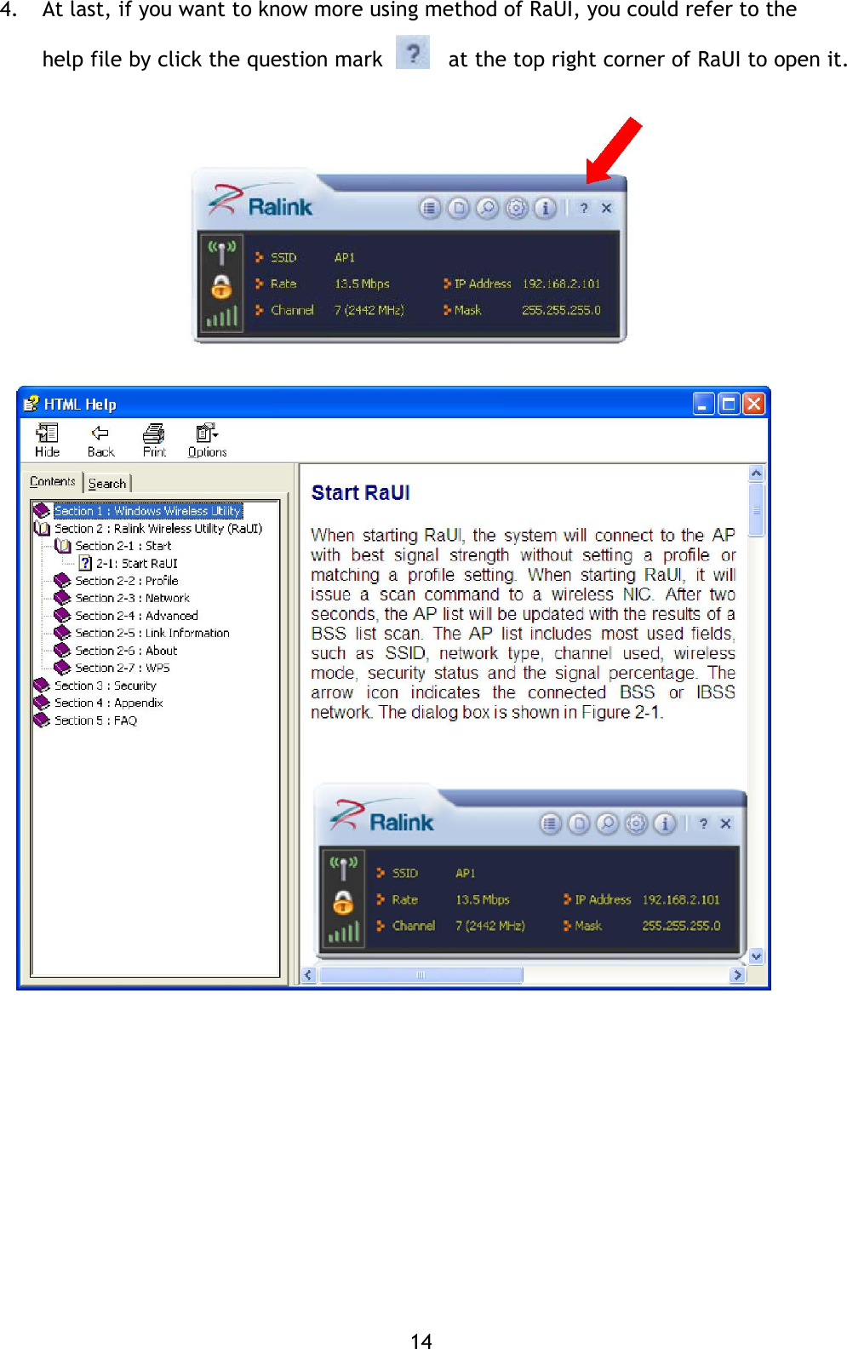
Task: Open the Options menu in HTML Help
Action: (x=207, y=440)
